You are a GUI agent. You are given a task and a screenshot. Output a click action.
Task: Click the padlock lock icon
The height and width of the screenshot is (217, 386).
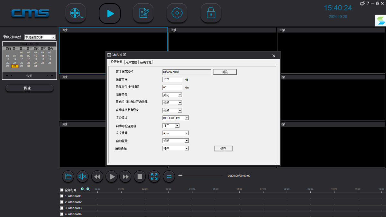click(x=211, y=13)
